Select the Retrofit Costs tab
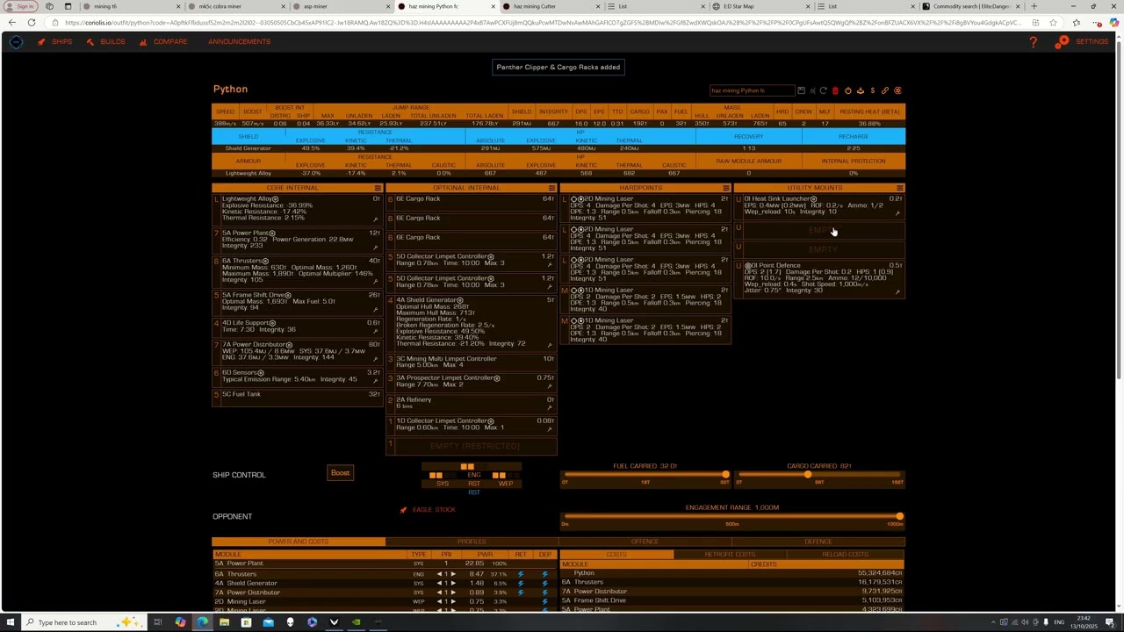This screenshot has width=1124, height=632. click(x=731, y=555)
